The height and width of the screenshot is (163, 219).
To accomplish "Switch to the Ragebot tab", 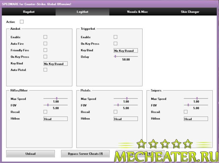I will pos(29,12).
